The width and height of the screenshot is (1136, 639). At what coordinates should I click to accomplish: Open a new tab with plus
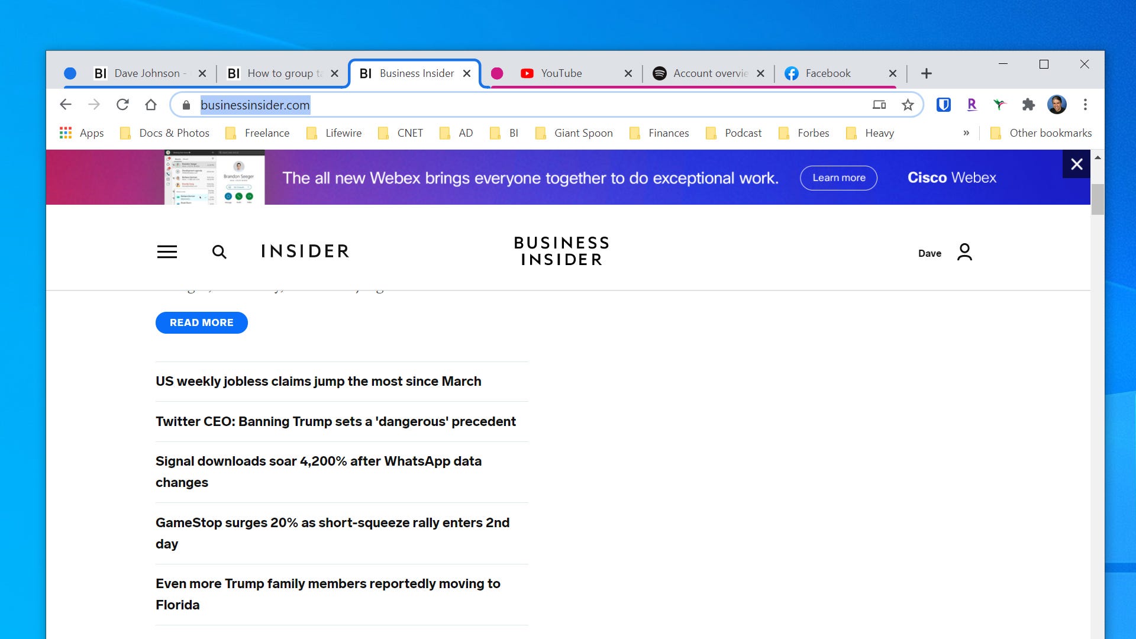click(927, 73)
